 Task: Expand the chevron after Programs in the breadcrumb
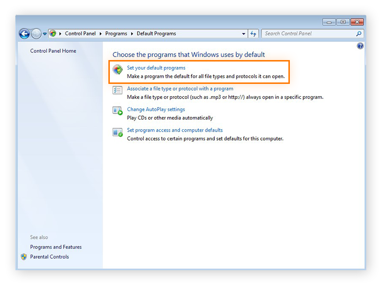131,33
